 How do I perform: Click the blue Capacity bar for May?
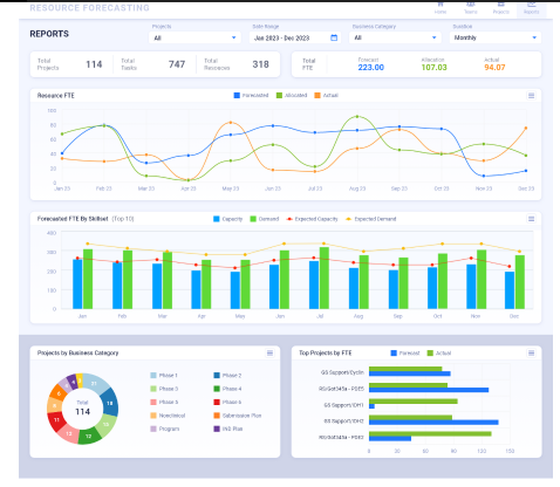click(235, 290)
